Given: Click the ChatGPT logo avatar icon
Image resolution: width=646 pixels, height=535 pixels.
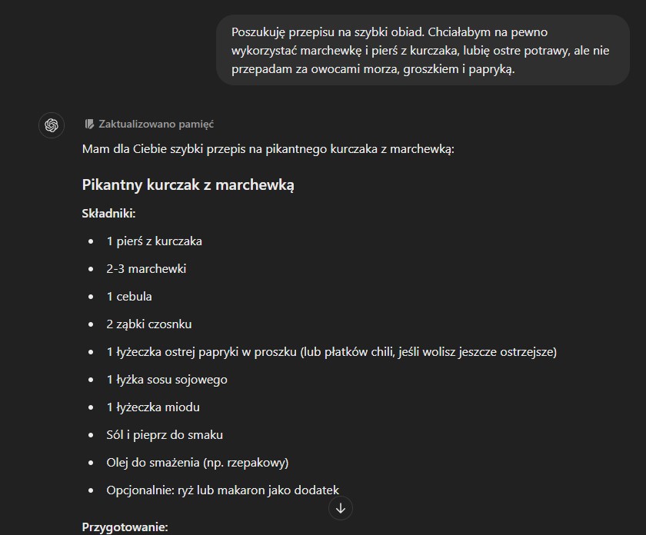Looking at the screenshot, I should tap(52, 125).
